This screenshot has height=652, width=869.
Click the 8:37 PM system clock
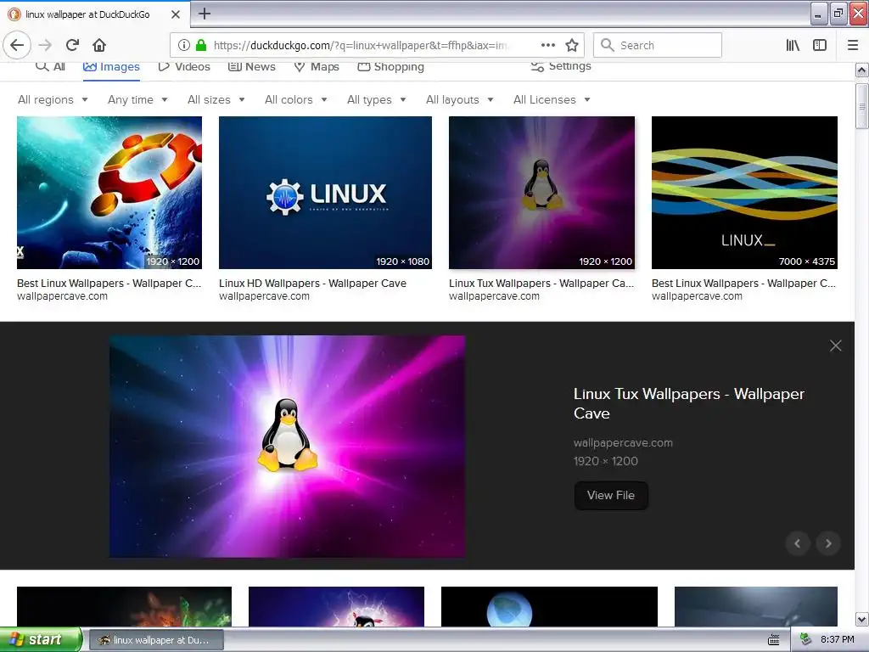point(837,640)
